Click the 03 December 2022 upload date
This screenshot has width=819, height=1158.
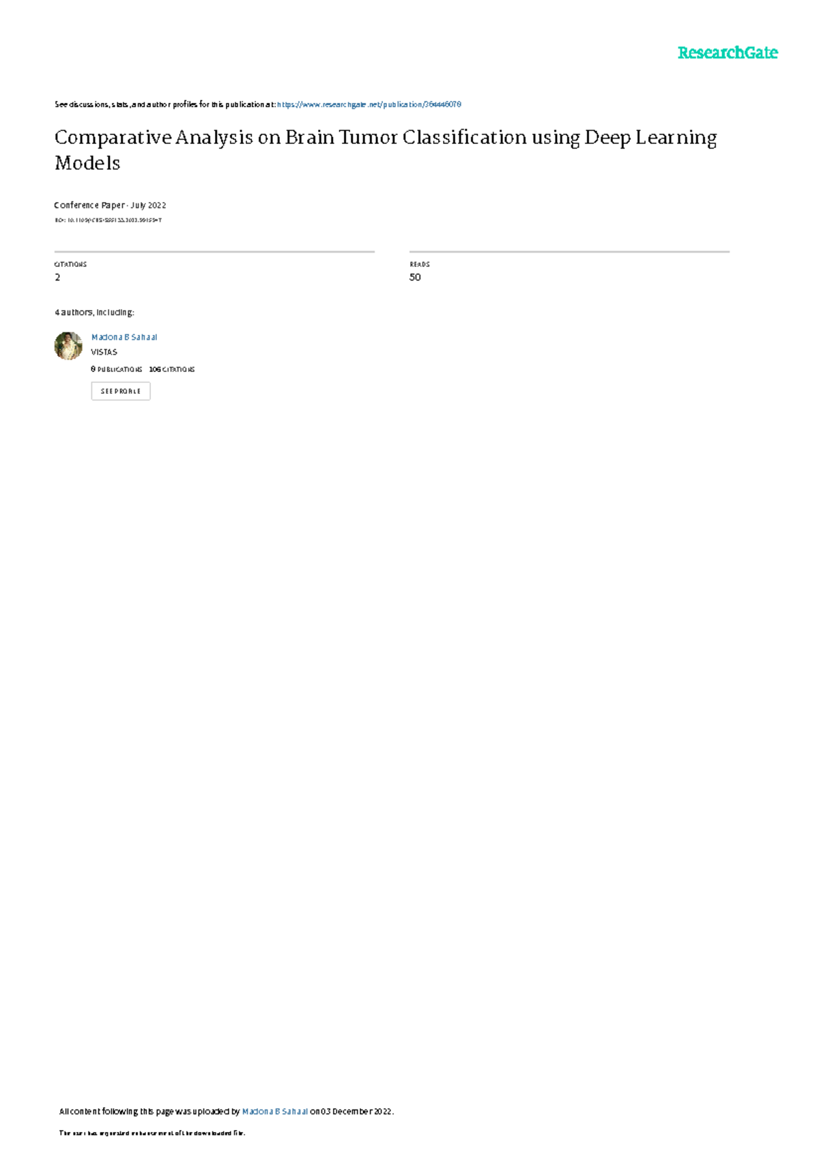click(356, 1112)
